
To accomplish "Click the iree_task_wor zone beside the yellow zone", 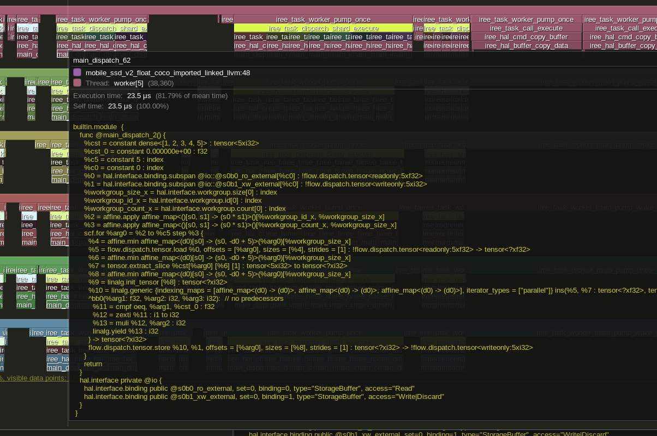I will [446, 20].
